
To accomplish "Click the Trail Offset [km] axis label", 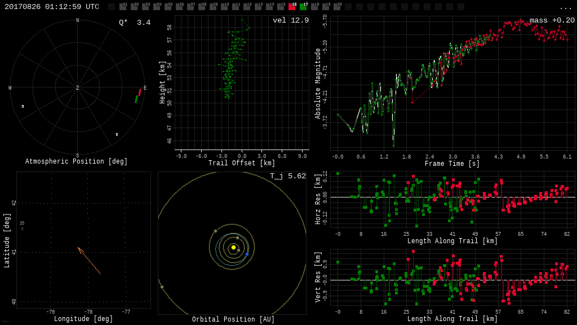I will (x=242, y=163).
